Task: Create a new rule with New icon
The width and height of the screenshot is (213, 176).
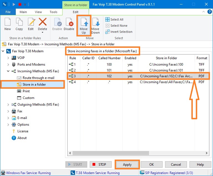Action: click(x=7, y=24)
